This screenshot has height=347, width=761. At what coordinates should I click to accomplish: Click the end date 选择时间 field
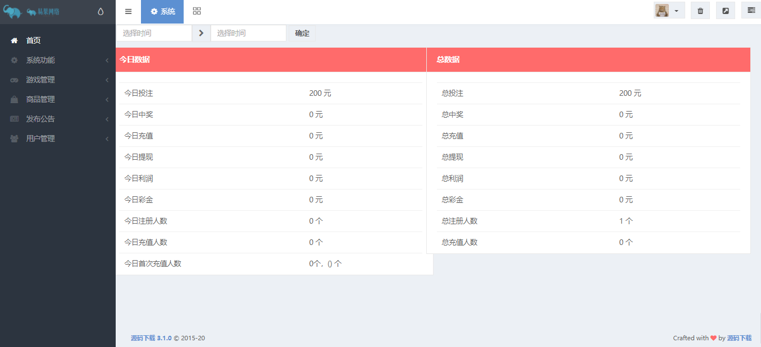(x=248, y=33)
